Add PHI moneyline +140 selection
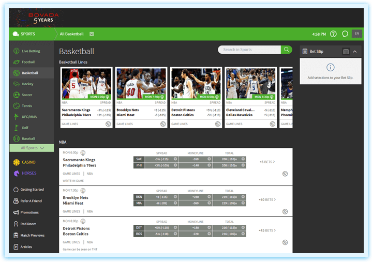This screenshot has width=372, height=263. [196, 165]
